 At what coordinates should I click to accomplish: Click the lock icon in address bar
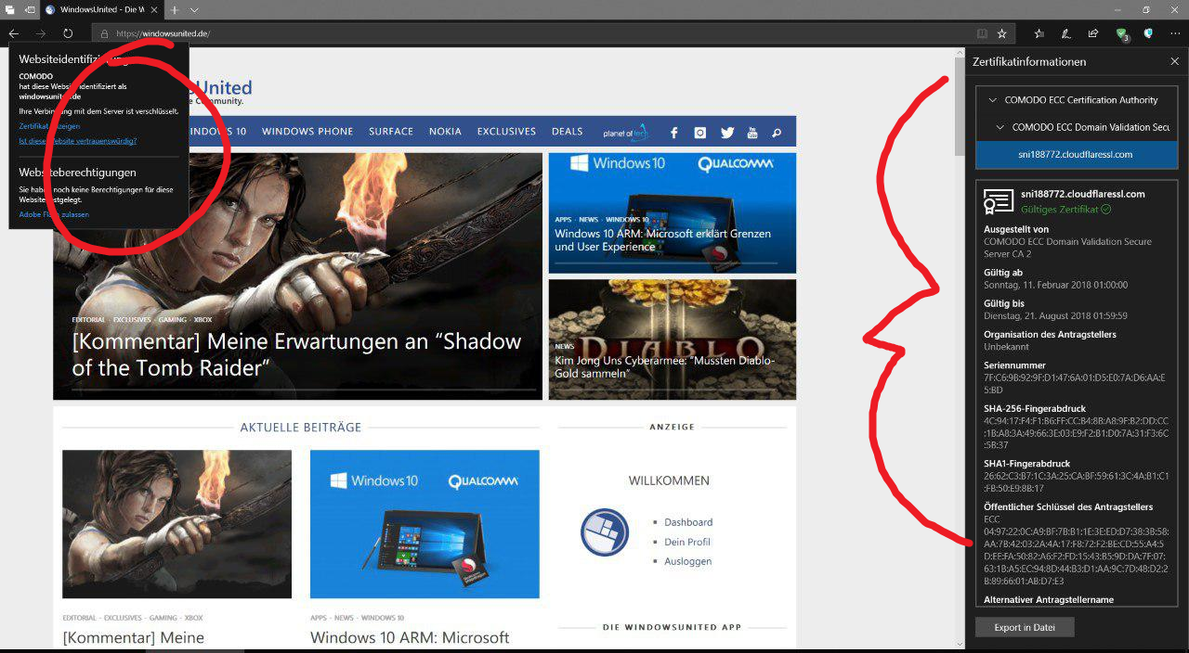(x=104, y=33)
